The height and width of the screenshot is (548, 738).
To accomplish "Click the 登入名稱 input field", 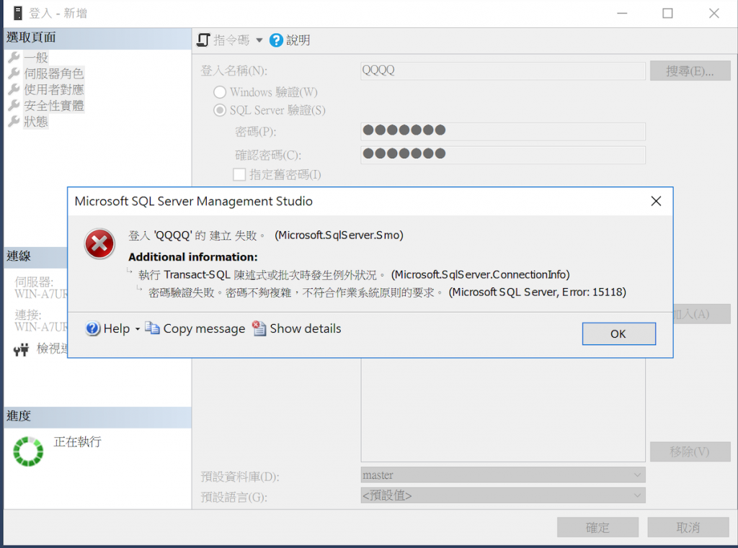I will [x=502, y=71].
